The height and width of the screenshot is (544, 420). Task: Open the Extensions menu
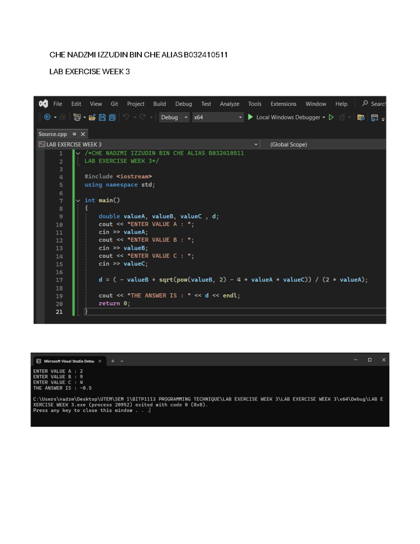pyautogui.click(x=283, y=104)
